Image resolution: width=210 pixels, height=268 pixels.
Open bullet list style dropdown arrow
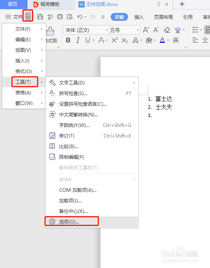point(201,30)
